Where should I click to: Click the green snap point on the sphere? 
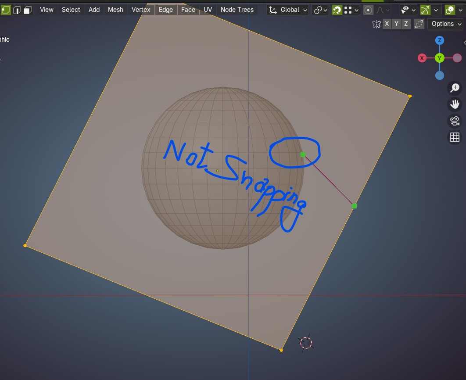pos(303,154)
